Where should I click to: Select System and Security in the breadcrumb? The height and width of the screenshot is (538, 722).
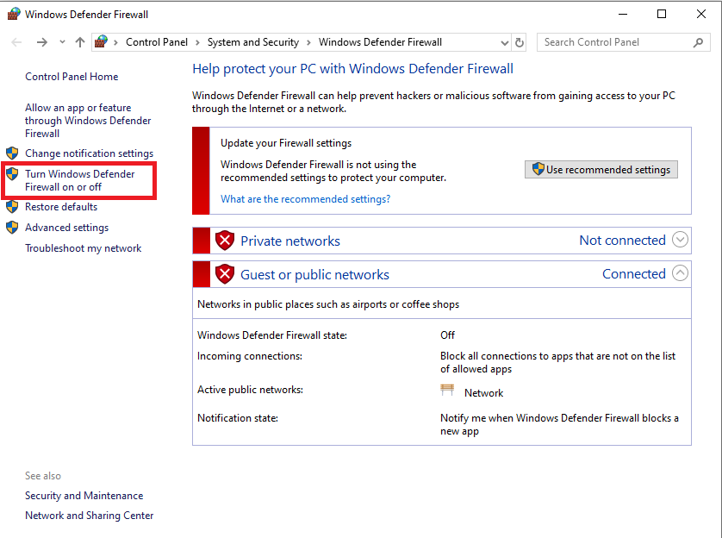(x=252, y=42)
